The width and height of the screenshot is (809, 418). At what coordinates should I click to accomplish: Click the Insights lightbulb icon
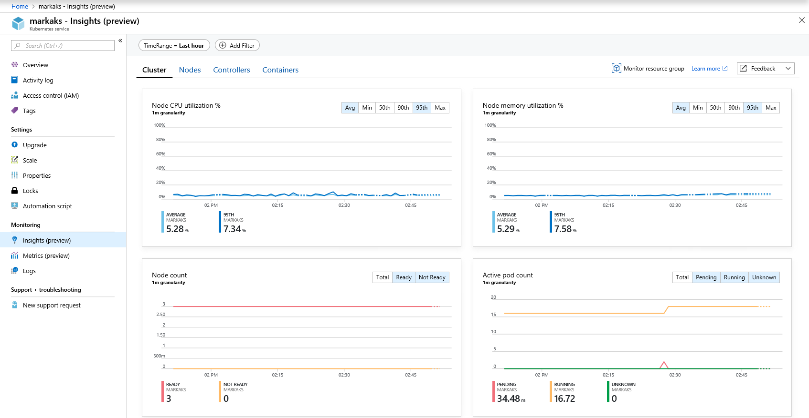coord(15,240)
